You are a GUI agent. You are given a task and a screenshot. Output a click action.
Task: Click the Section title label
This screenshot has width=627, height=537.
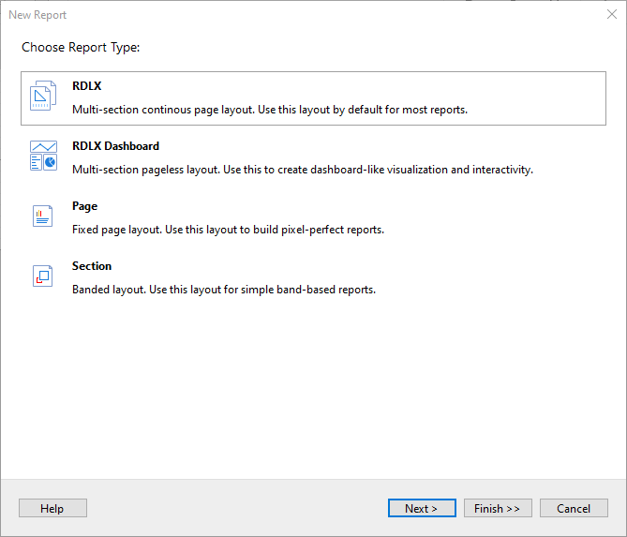point(92,266)
